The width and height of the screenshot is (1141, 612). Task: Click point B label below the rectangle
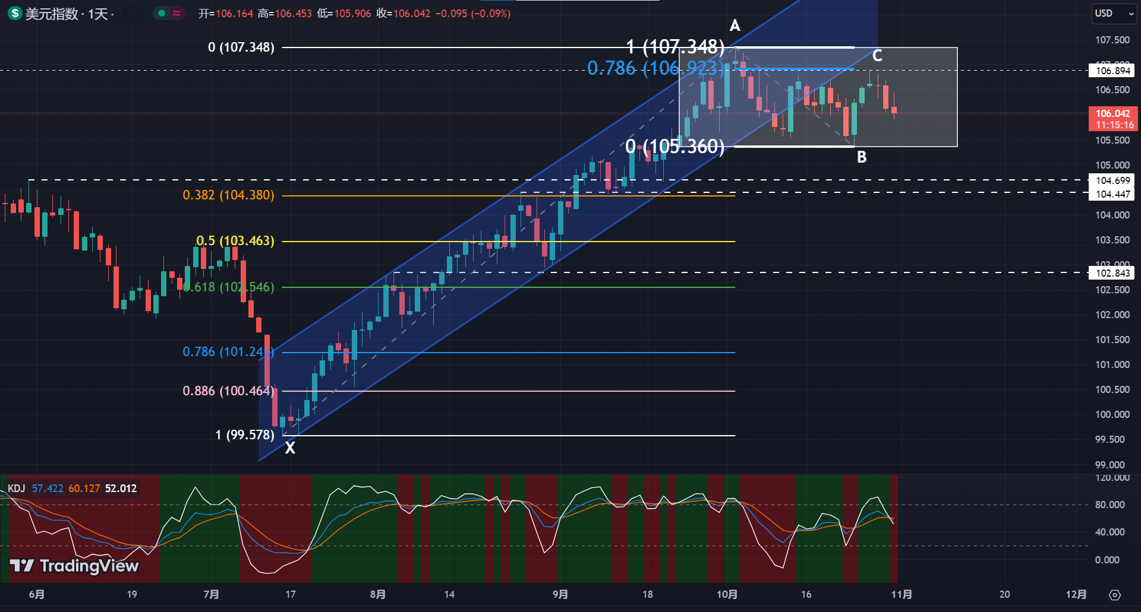click(862, 157)
